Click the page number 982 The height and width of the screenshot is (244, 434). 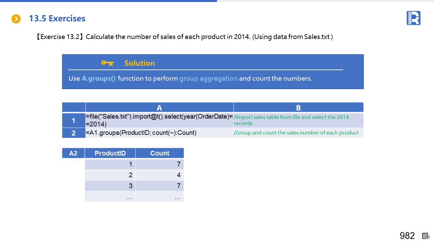tap(407, 236)
